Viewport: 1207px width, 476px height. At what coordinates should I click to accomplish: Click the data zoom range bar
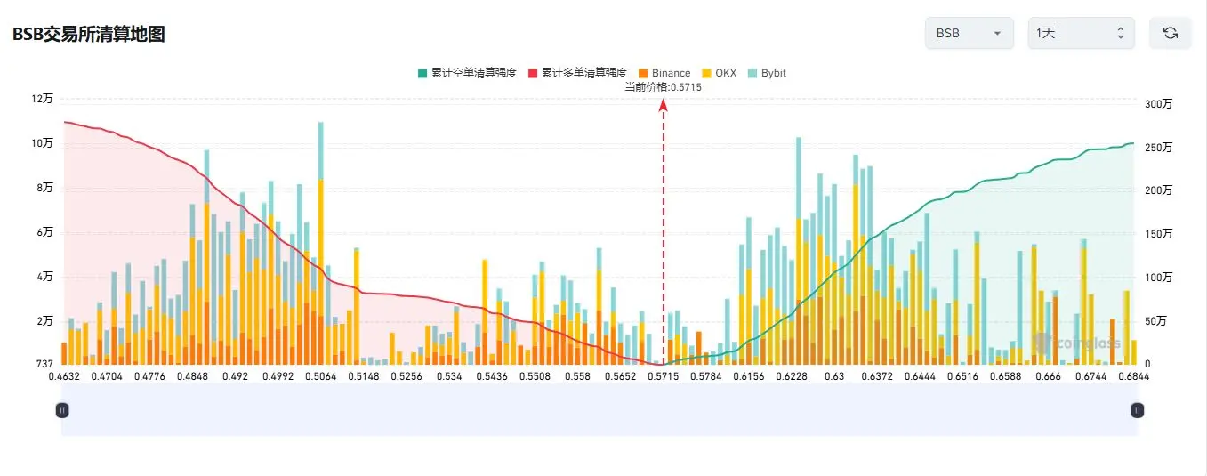tap(599, 410)
